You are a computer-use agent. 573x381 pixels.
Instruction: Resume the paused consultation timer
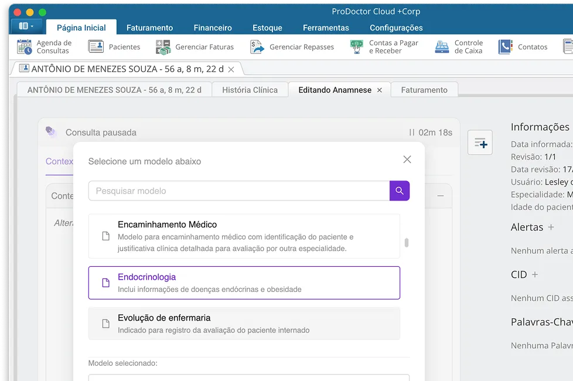click(411, 132)
